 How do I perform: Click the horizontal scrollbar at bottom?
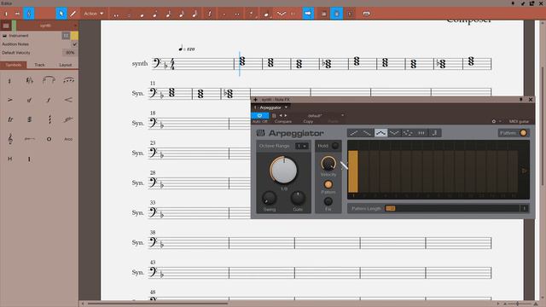pyautogui.click(x=157, y=304)
